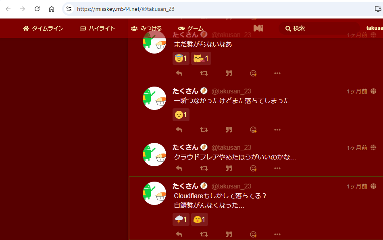
Task: Reload the page with the browser refresh button
Action: coord(37,9)
